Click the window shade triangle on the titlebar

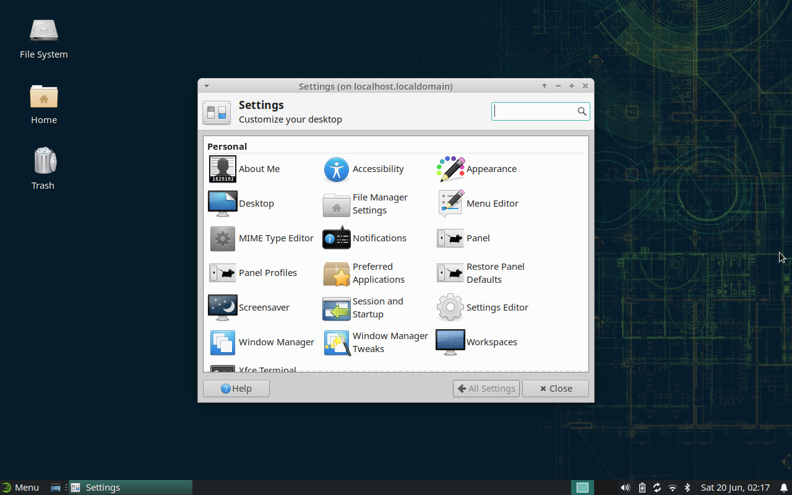tap(206, 86)
